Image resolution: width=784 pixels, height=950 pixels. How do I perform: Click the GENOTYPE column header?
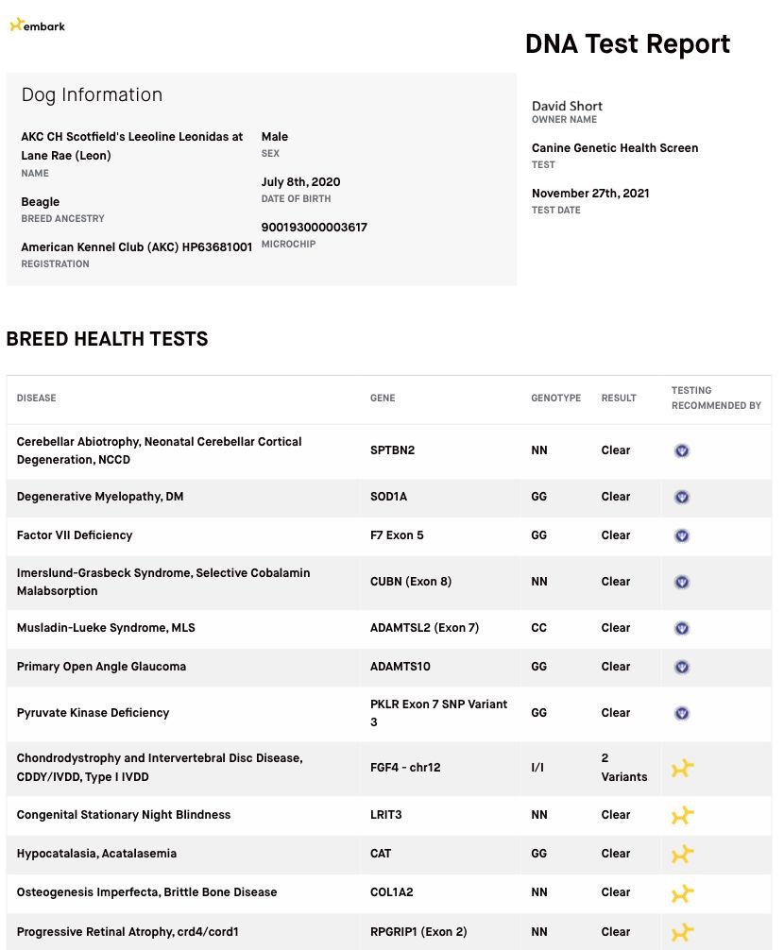coord(555,399)
